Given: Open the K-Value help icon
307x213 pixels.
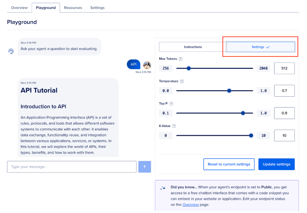Looking at the screenshot, I should (174, 126).
